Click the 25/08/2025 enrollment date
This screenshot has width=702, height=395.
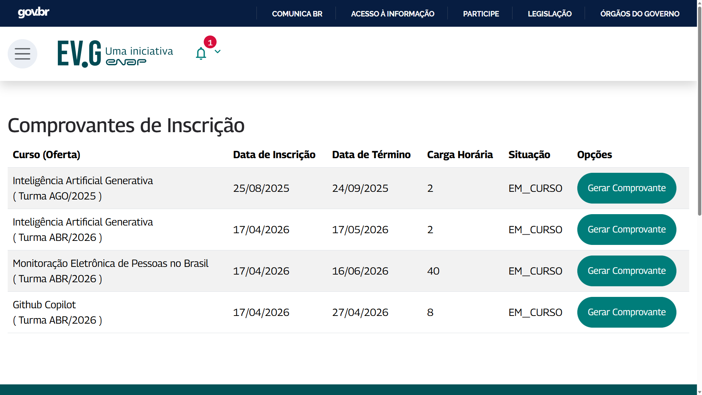click(x=261, y=188)
